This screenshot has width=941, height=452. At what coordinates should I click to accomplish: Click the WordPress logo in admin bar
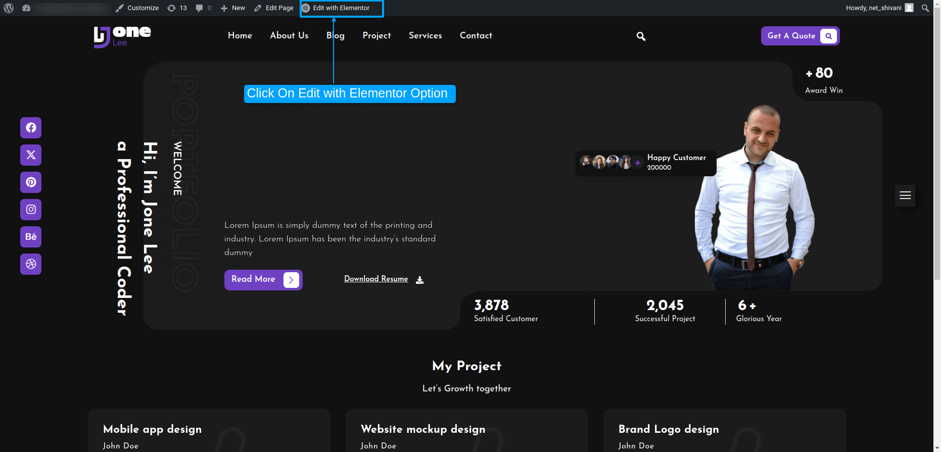pos(9,8)
